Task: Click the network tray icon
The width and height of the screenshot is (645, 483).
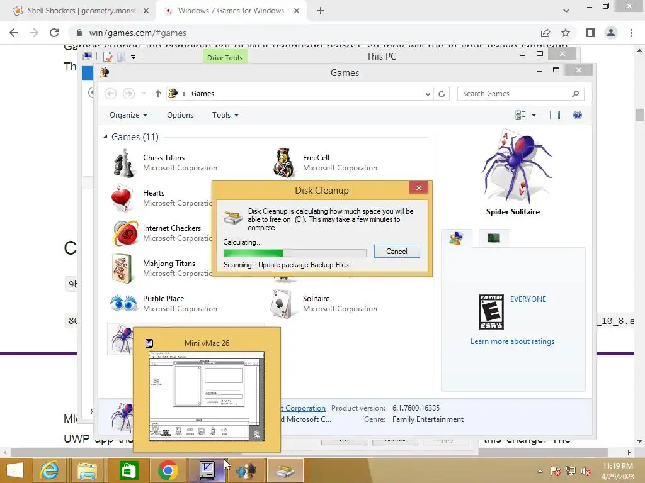Action: click(x=571, y=471)
